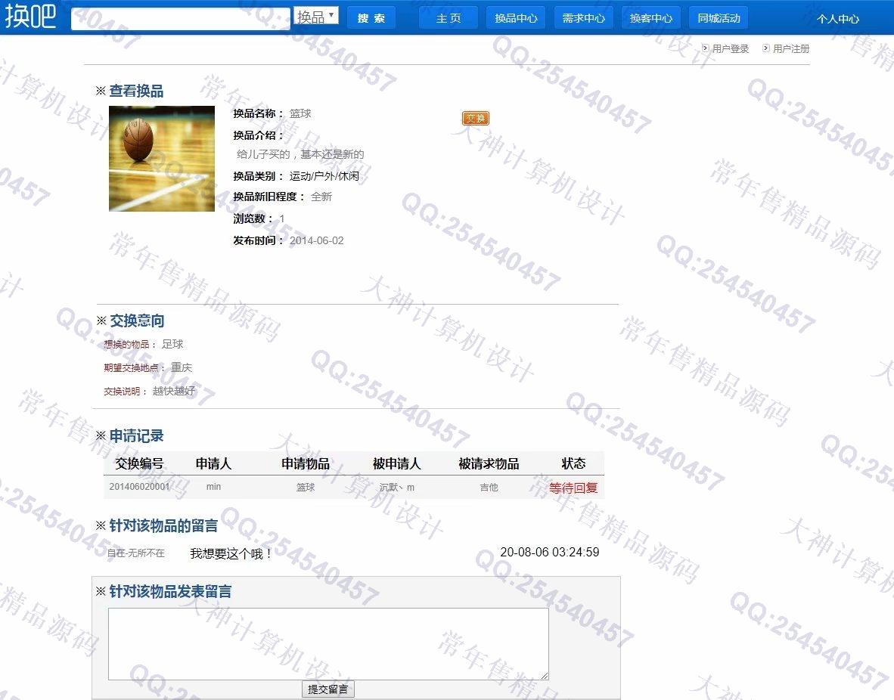
Task: Click exchange number 201406020001
Action: pyautogui.click(x=139, y=487)
